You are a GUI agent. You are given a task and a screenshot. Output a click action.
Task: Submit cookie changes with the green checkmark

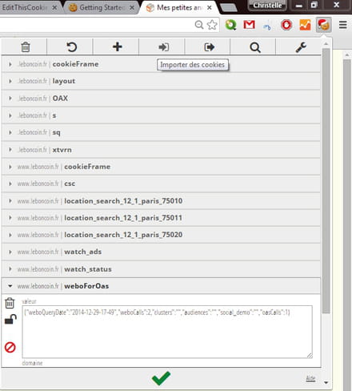click(161, 378)
